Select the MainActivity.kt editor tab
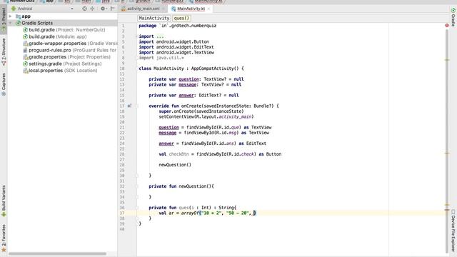The height and width of the screenshot is (257, 457). coord(191,9)
